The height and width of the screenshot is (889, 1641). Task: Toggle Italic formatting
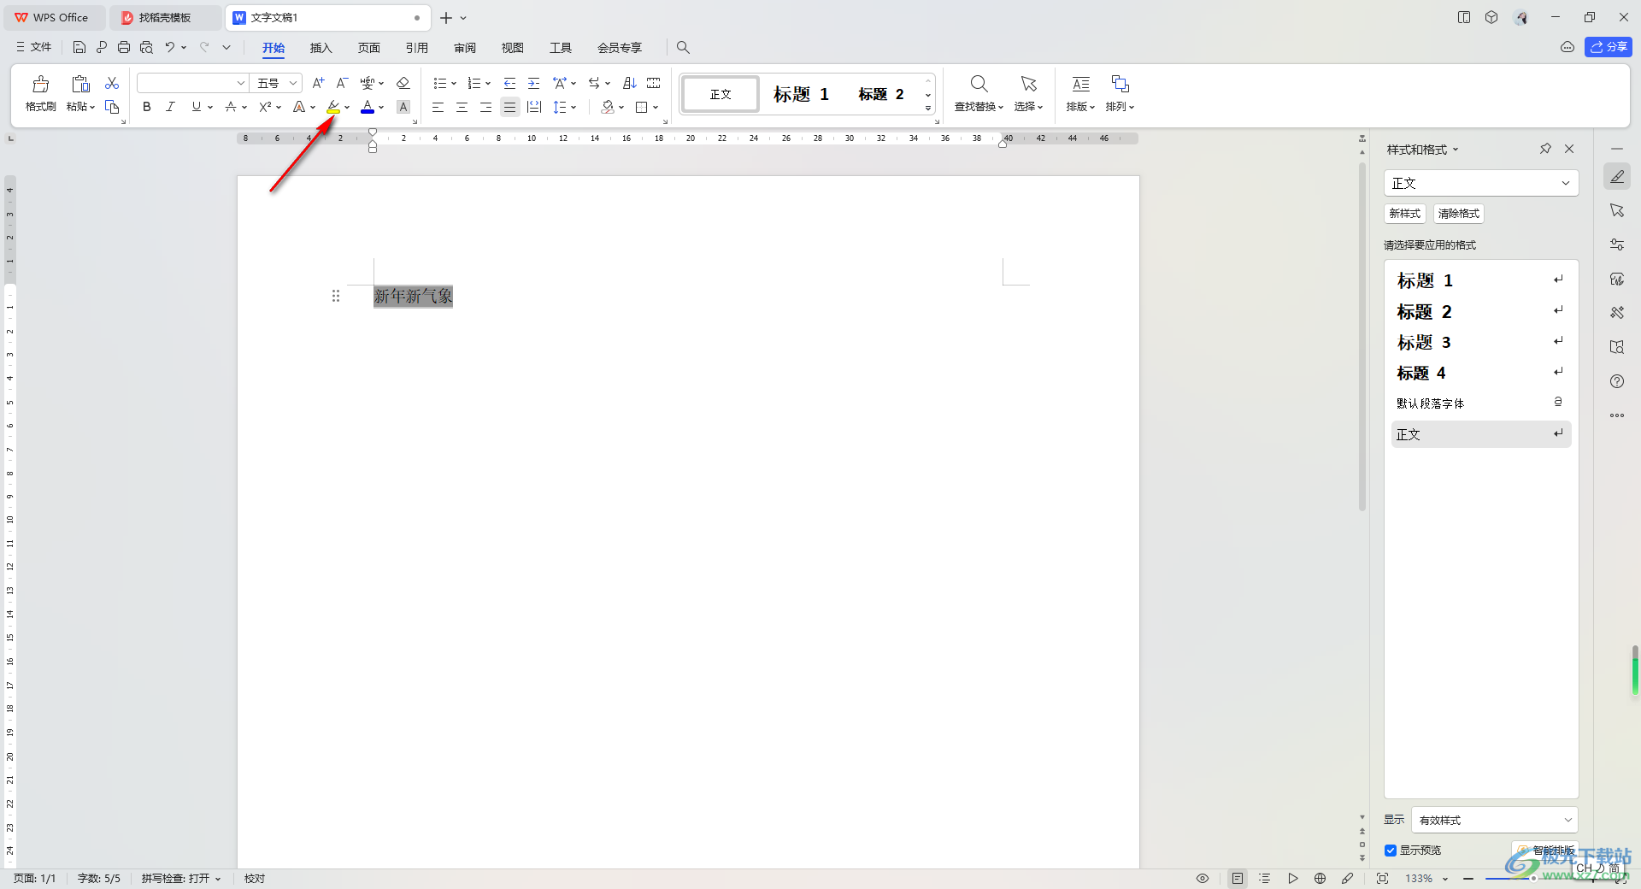click(x=171, y=107)
